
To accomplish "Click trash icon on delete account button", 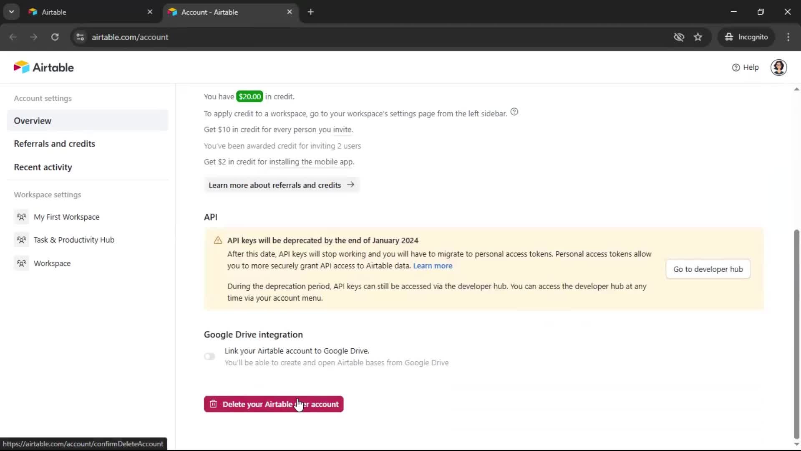I will pos(213,404).
